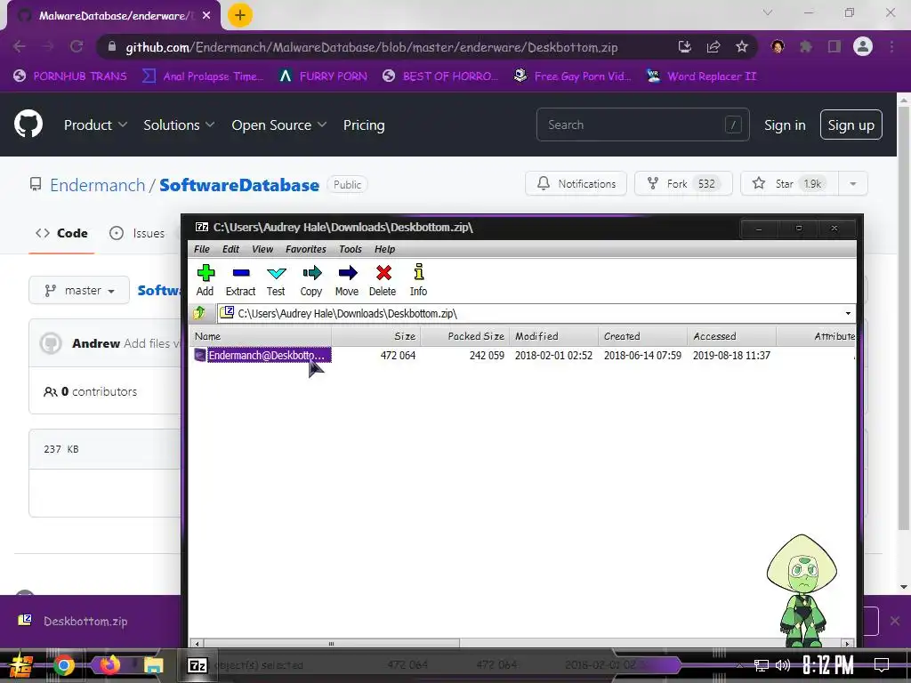The image size is (911, 683).
Task: Open the Help menu in 7-Zip
Action: (x=384, y=249)
